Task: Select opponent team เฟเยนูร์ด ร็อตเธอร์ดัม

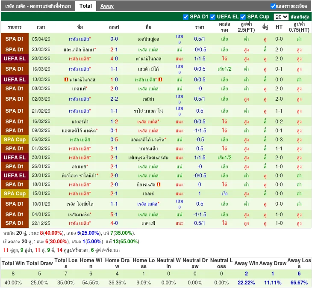Action: point(148,158)
